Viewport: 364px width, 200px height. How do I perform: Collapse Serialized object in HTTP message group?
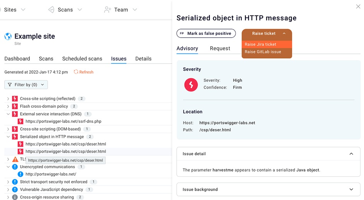pos(8,137)
